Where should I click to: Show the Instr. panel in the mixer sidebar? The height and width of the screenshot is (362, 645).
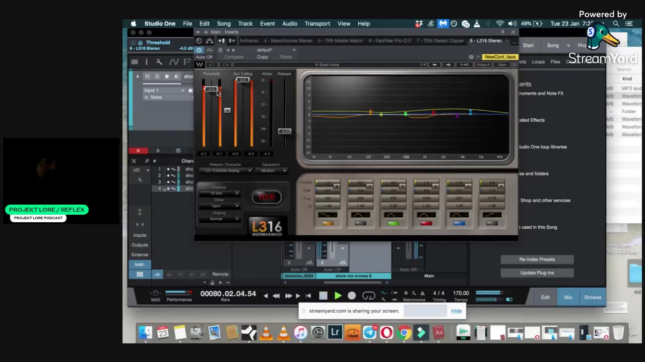(x=140, y=264)
